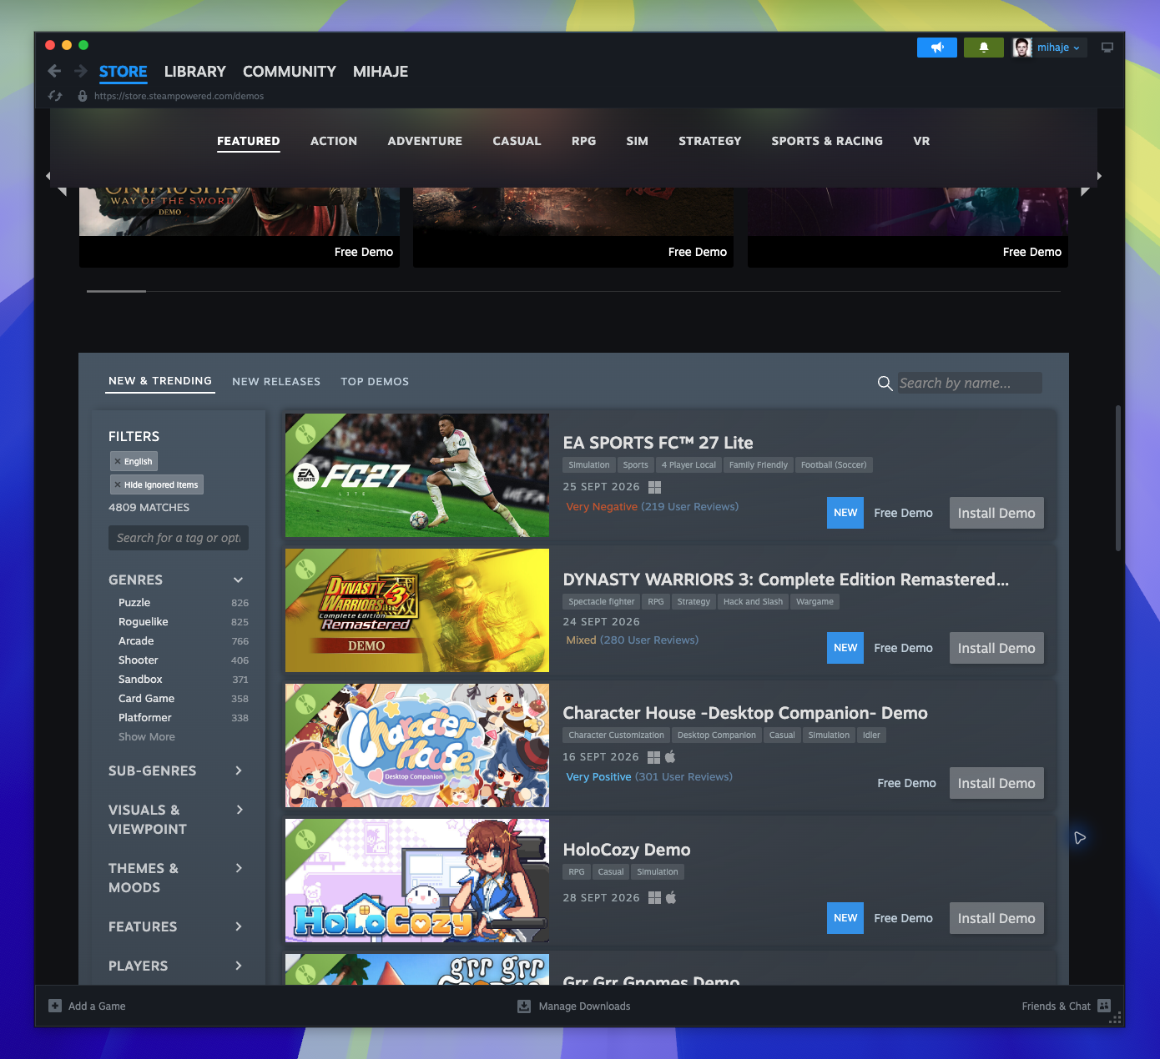
Task: Switch to the NEW RELEASES tab
Action: 276,381
